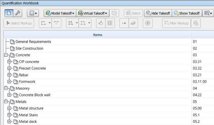The width and height of the screenshot is (214, 125).
Task: Select General Requirements item
Action: click(33, 42)
